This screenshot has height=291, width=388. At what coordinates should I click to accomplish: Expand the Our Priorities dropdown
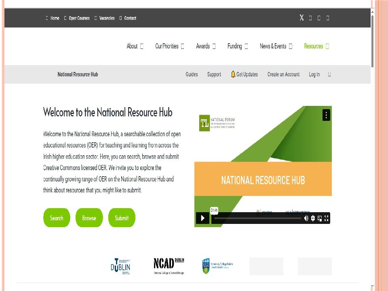(169, 46)
